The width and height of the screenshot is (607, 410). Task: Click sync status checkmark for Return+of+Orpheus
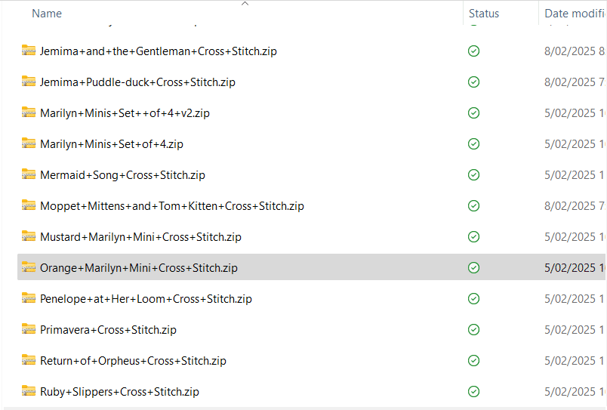[x=473, y=360]
